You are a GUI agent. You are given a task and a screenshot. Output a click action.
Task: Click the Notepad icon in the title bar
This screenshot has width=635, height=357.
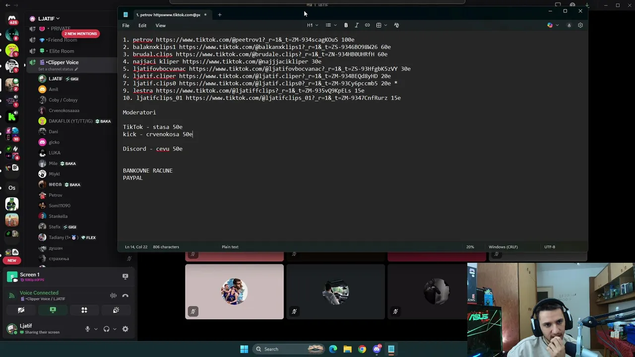126,15
